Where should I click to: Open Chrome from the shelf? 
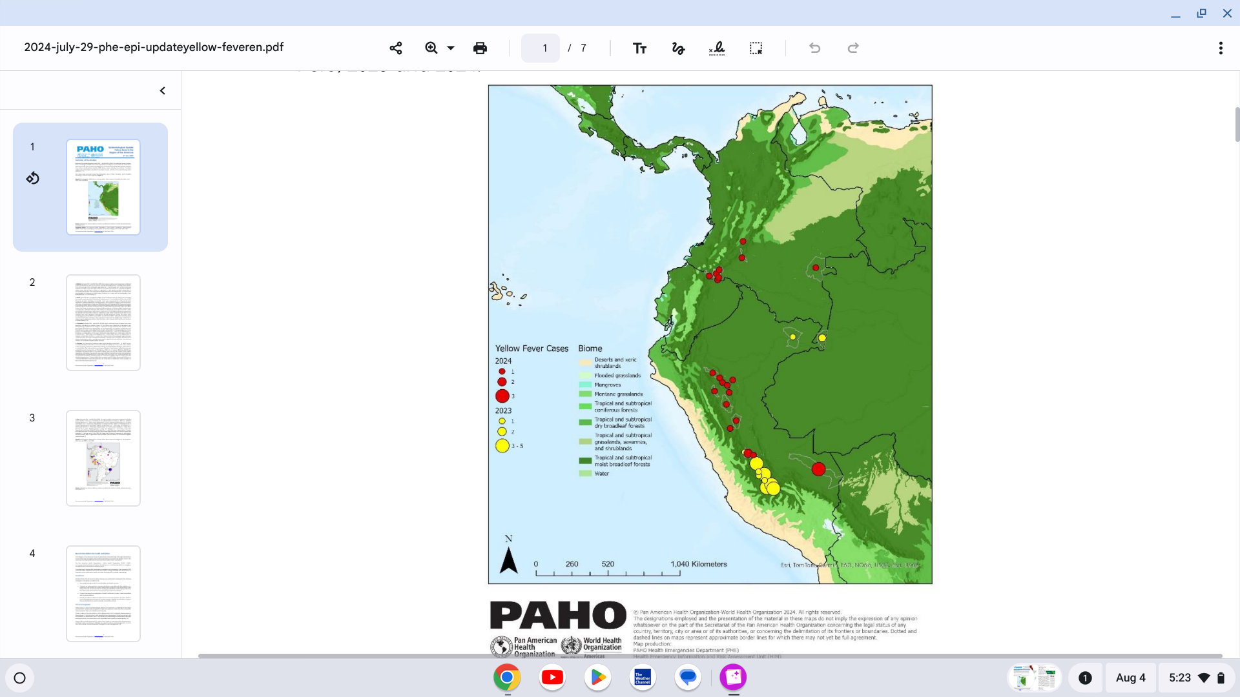507,677
